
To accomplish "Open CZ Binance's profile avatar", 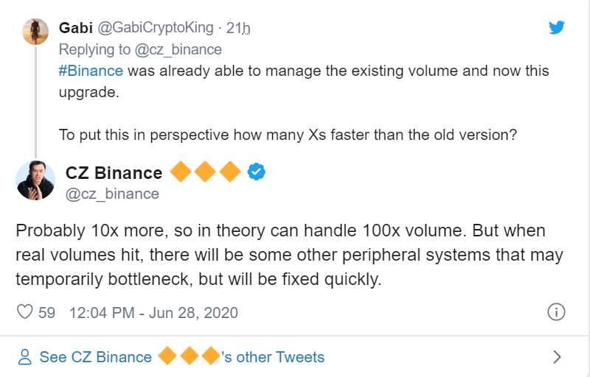I will [x=35, y=180].
